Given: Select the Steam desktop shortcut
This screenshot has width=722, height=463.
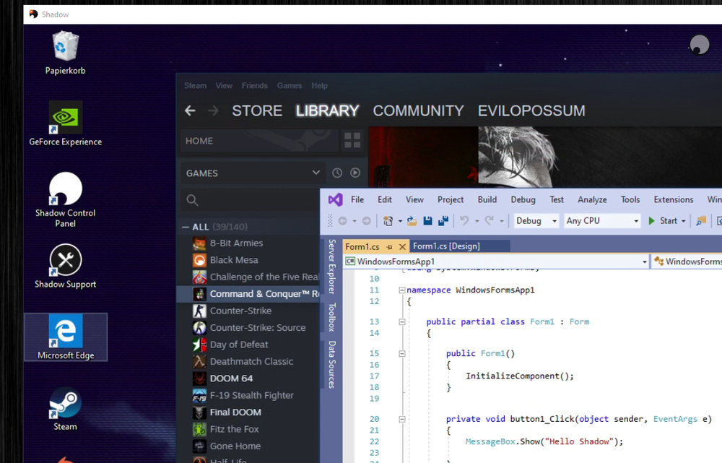Looking at the screenshot, I should (x=66, y=409).
